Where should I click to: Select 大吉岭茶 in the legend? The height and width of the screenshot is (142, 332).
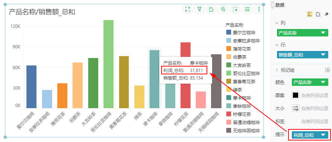242,65
